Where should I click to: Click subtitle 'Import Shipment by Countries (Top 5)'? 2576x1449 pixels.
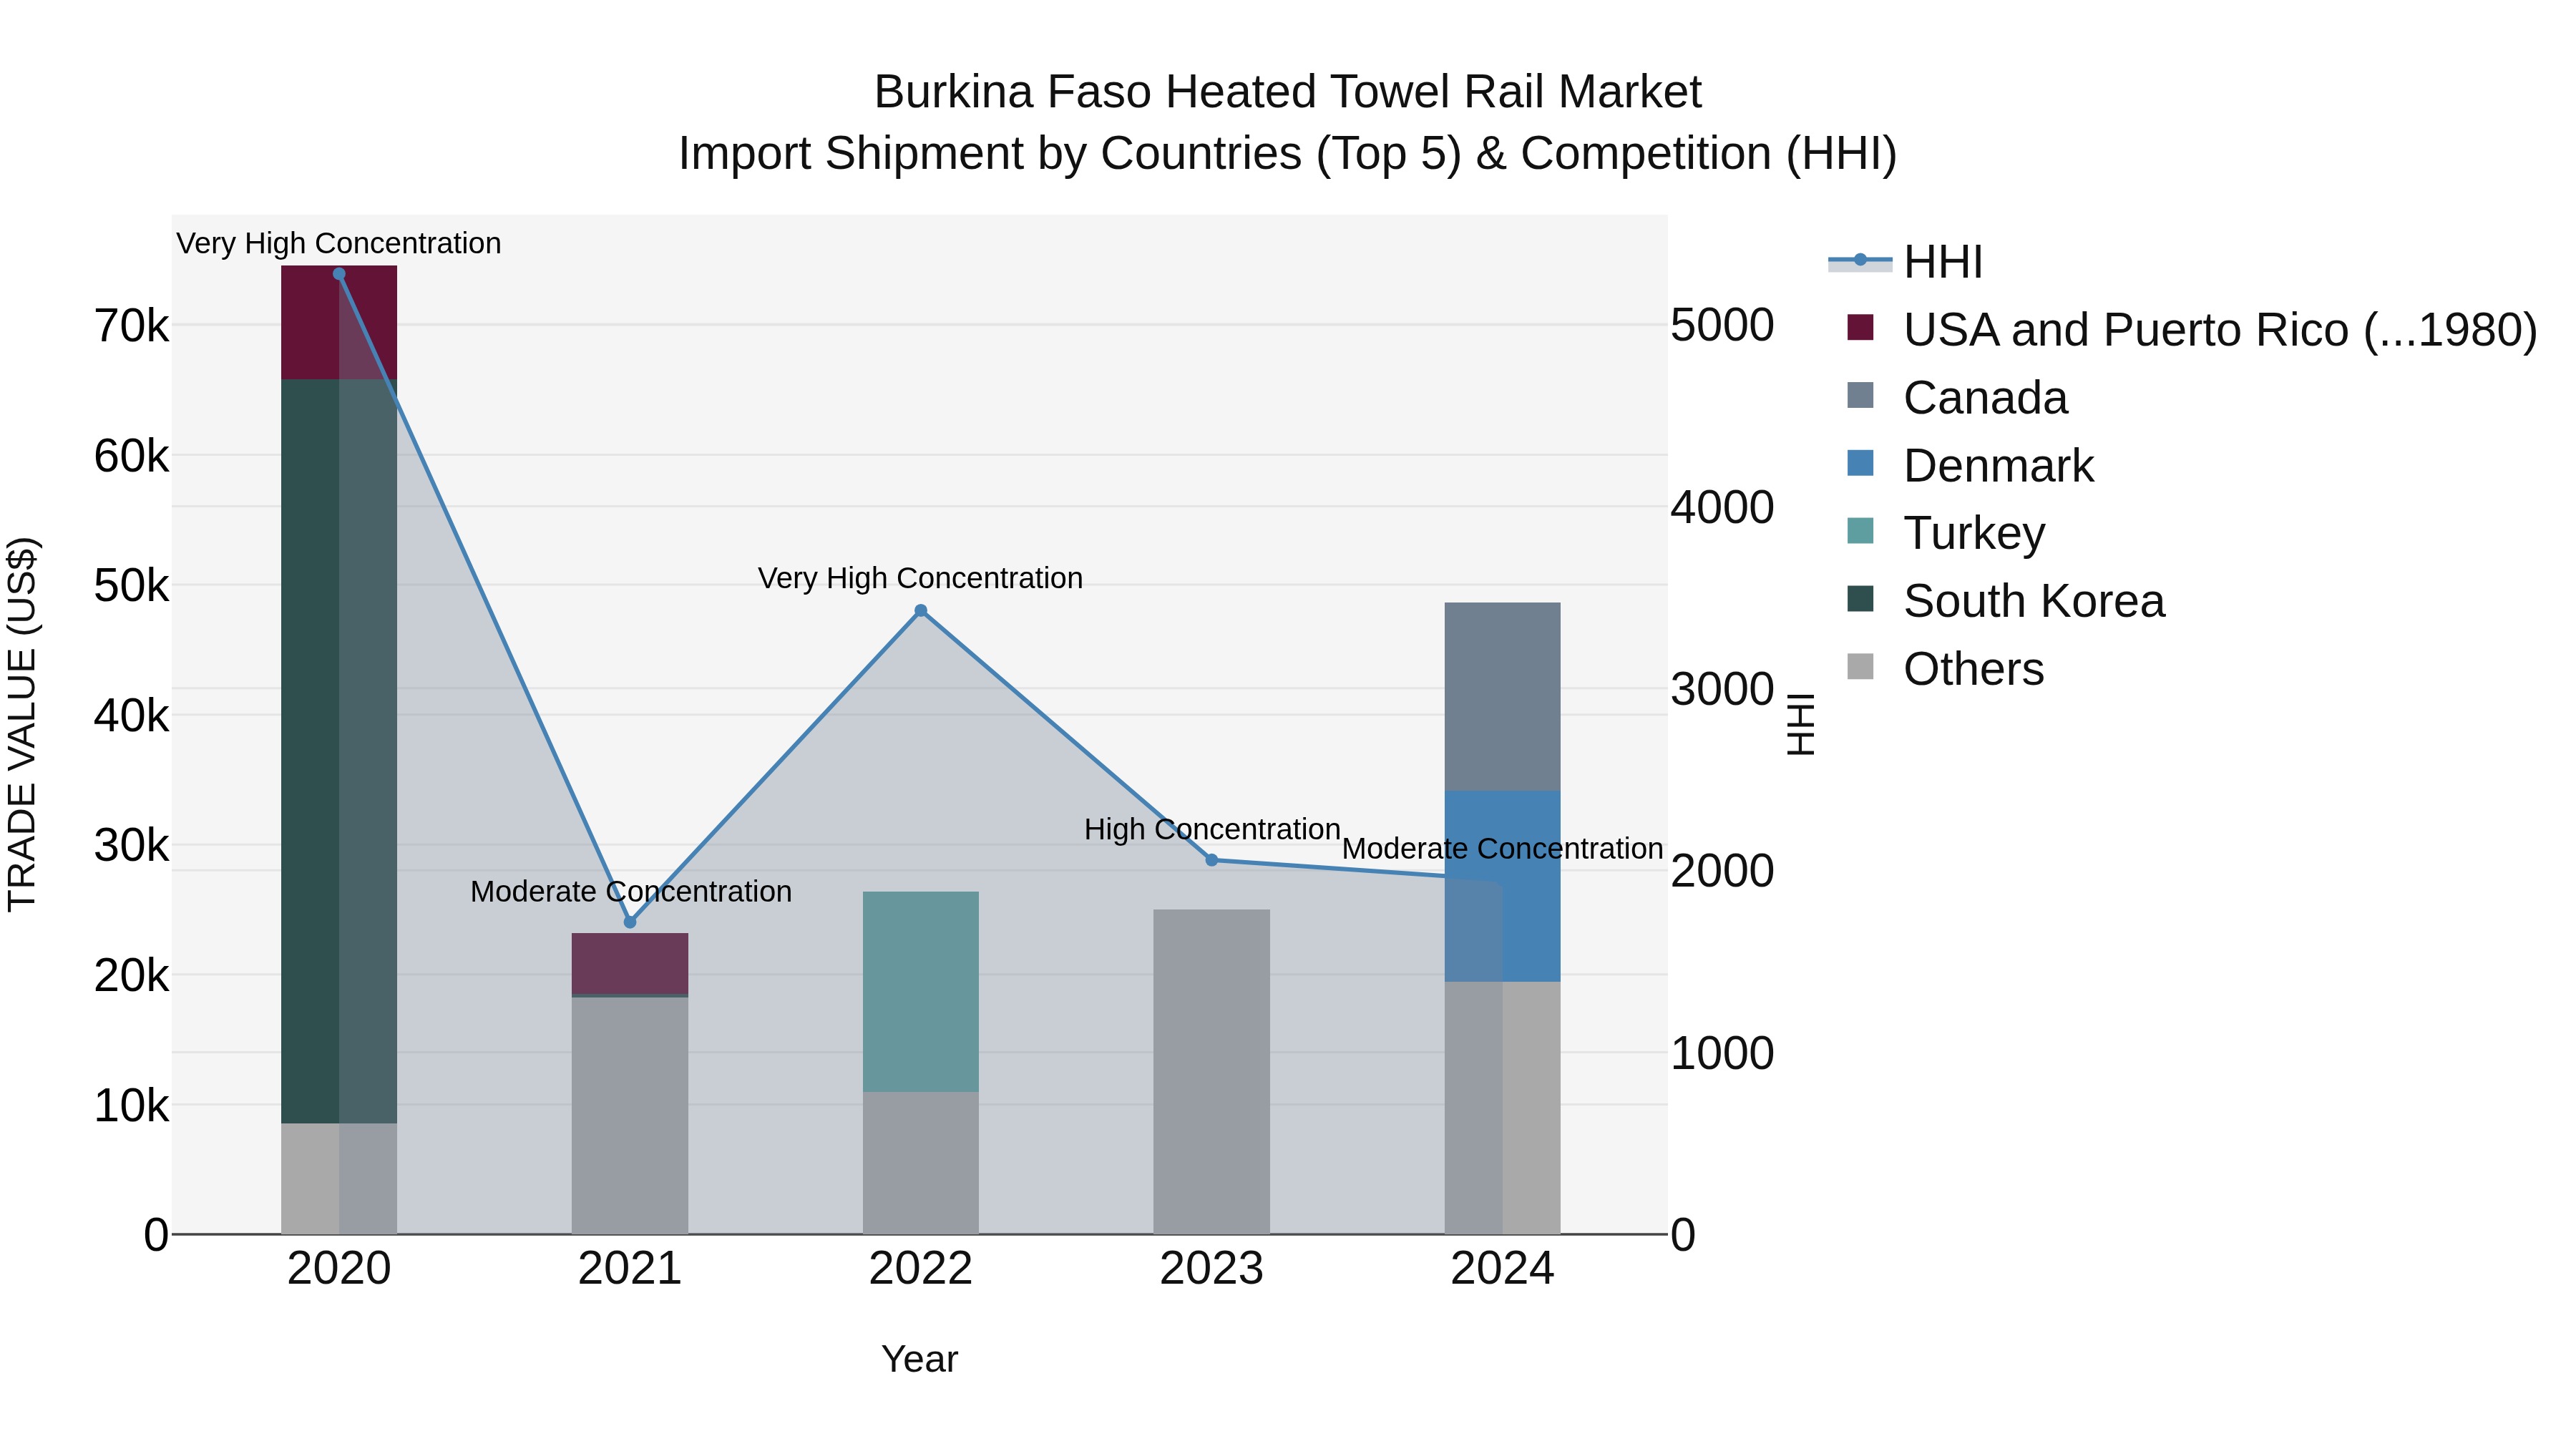click(1070, 154)
